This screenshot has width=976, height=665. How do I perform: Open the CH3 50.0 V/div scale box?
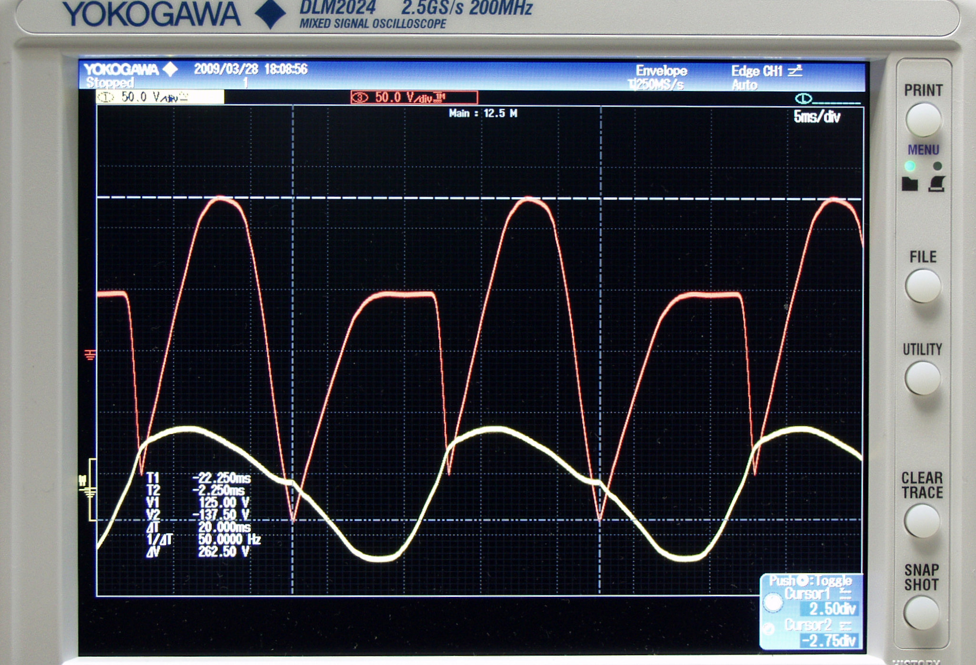[x=414, y=98]
